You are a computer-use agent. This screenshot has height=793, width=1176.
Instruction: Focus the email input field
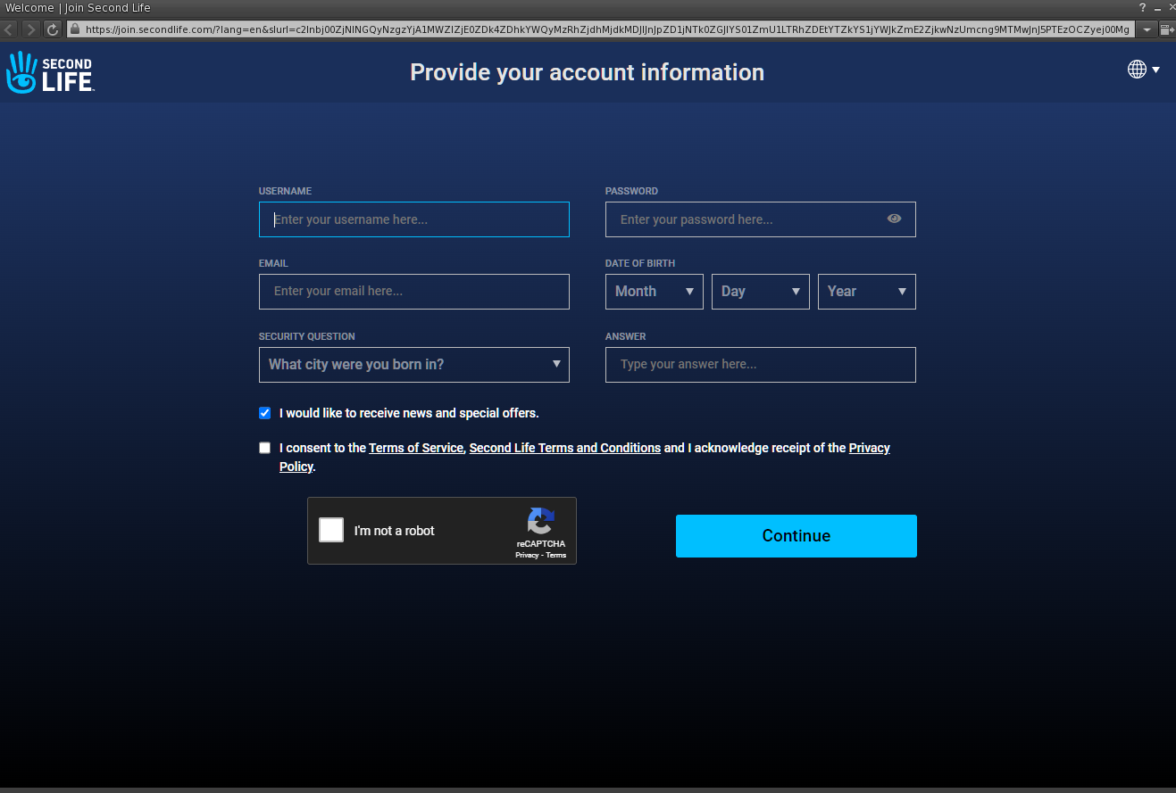point(414,292)
